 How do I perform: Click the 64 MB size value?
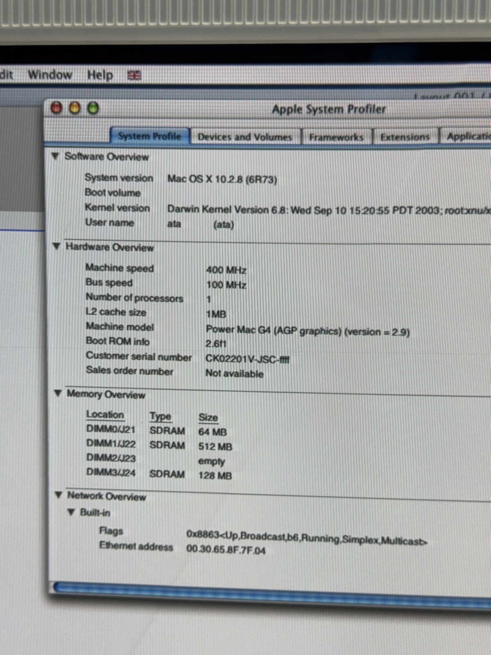point(212,432)
